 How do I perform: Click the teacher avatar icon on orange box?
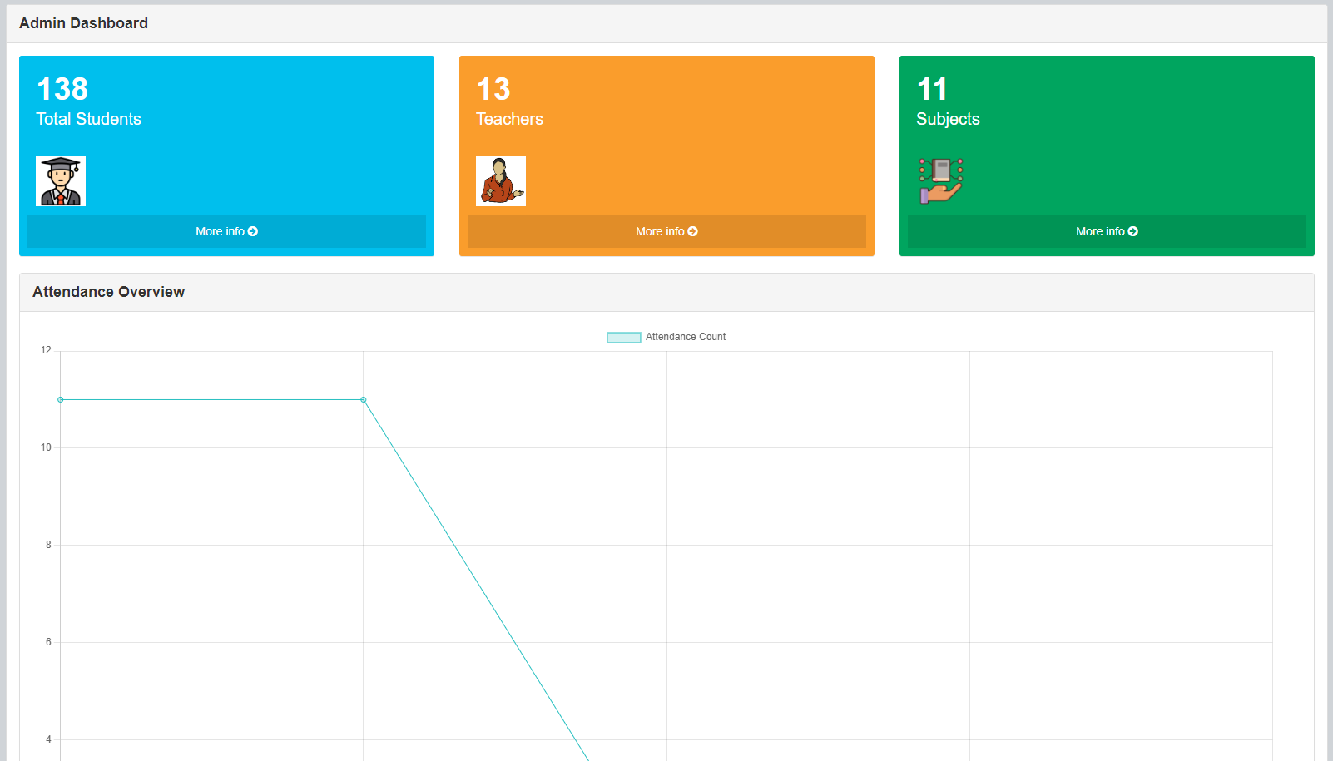[x=501, y=180]
